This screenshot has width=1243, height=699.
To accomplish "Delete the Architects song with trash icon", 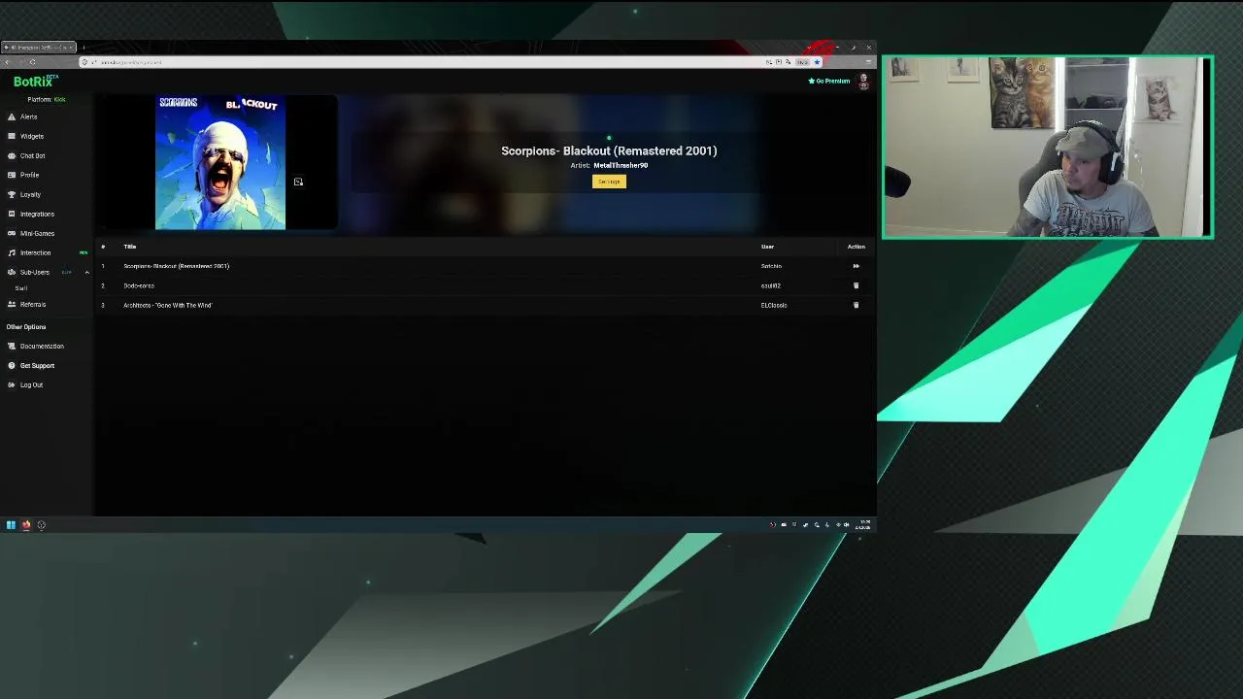I will [856, 305].
